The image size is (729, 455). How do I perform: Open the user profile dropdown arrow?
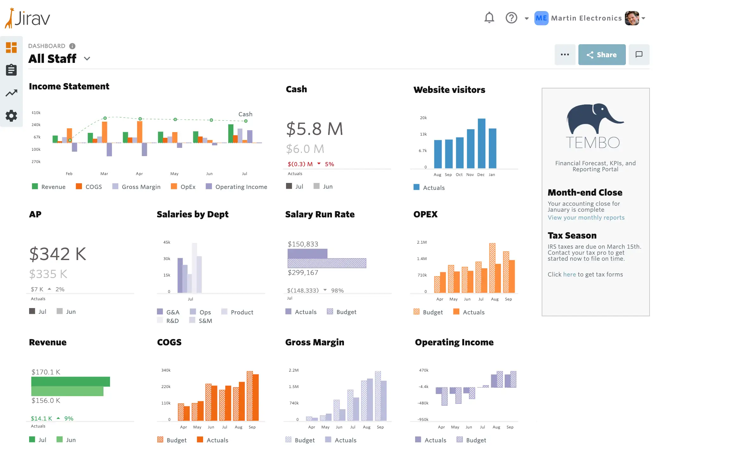(x=644, y=18)
